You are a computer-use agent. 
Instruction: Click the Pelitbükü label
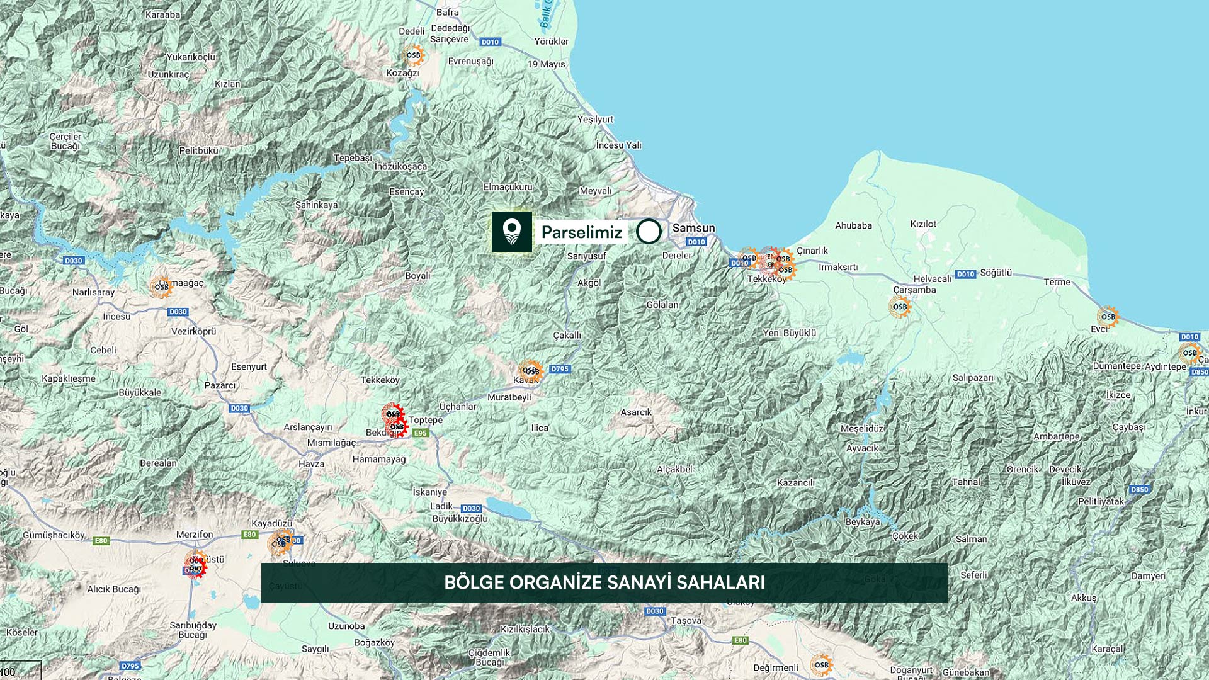(198, 150)
